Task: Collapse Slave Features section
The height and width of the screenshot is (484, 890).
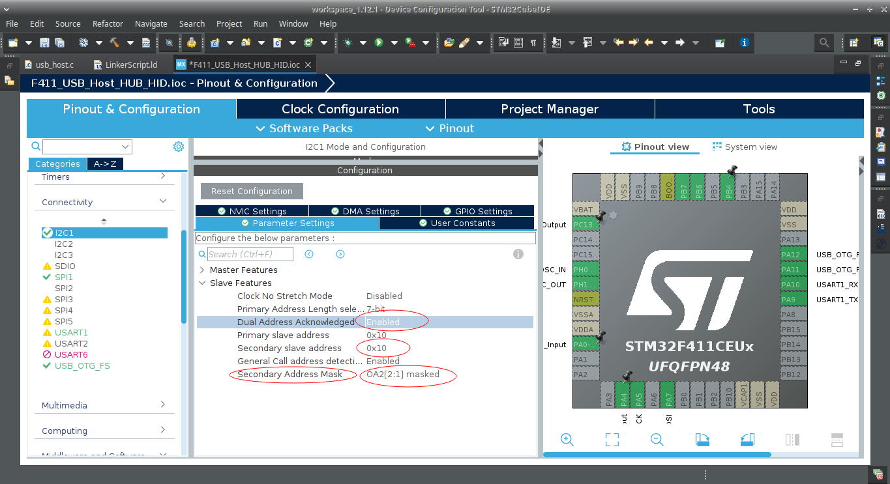Action: point(202,283)
